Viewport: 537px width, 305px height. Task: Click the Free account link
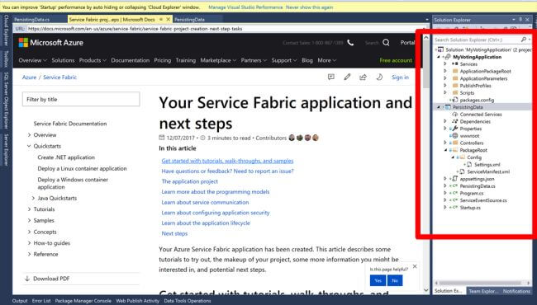point(396,60)
